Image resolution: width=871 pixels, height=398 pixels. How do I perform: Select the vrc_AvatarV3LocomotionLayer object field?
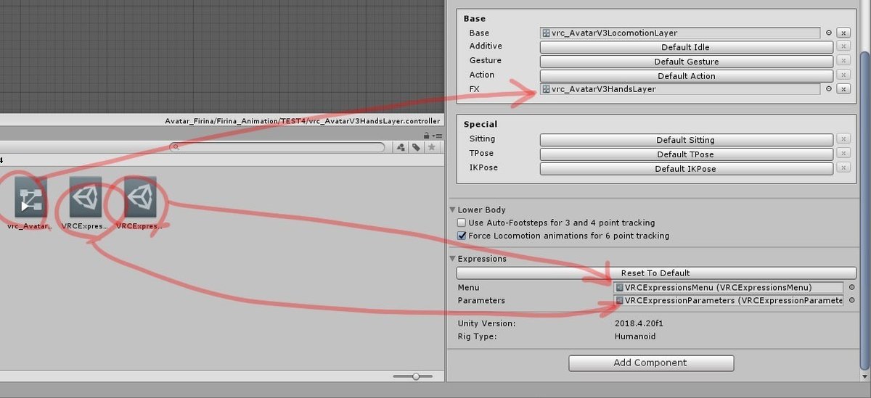[680, 33]
